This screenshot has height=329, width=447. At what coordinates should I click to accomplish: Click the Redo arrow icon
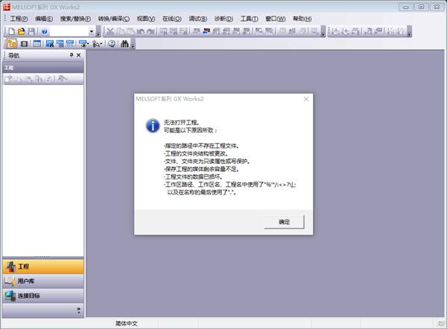tap(150, 31)
